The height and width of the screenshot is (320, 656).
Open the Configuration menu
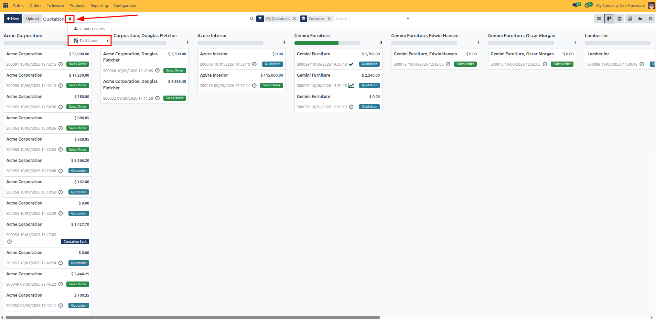click(125, 5)
